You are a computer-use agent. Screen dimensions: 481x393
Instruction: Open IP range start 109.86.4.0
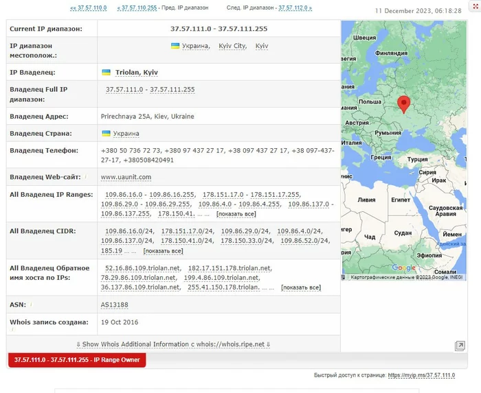click(214, 204)
